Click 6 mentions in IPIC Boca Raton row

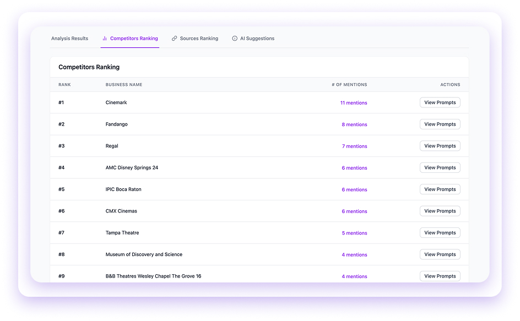click(x=354, y=189)
